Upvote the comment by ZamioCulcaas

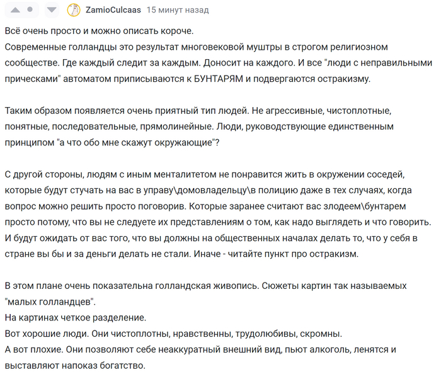click(x=14, y=11)
